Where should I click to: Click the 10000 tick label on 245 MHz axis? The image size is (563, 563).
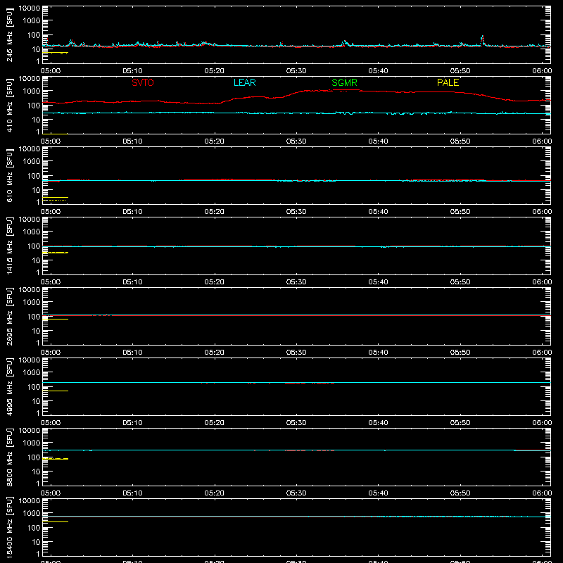click(30, 8)
